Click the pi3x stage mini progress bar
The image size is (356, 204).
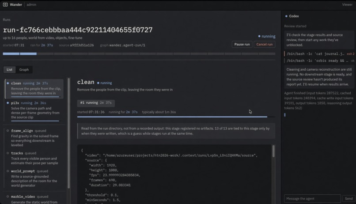click(x=35, y=121)
